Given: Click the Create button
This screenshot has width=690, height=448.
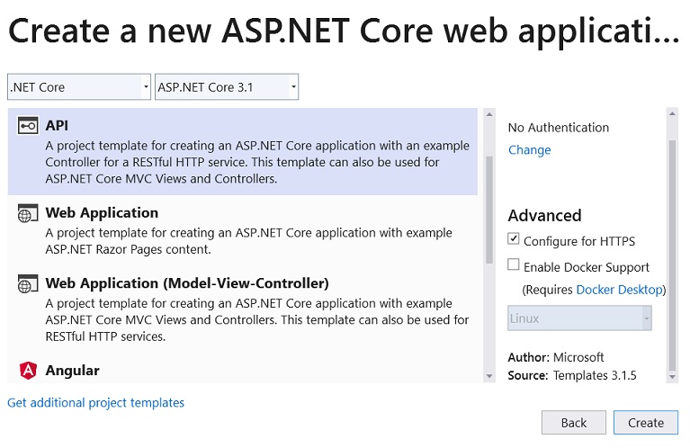Looking at the screenshot, I should (x=646, y=423).
